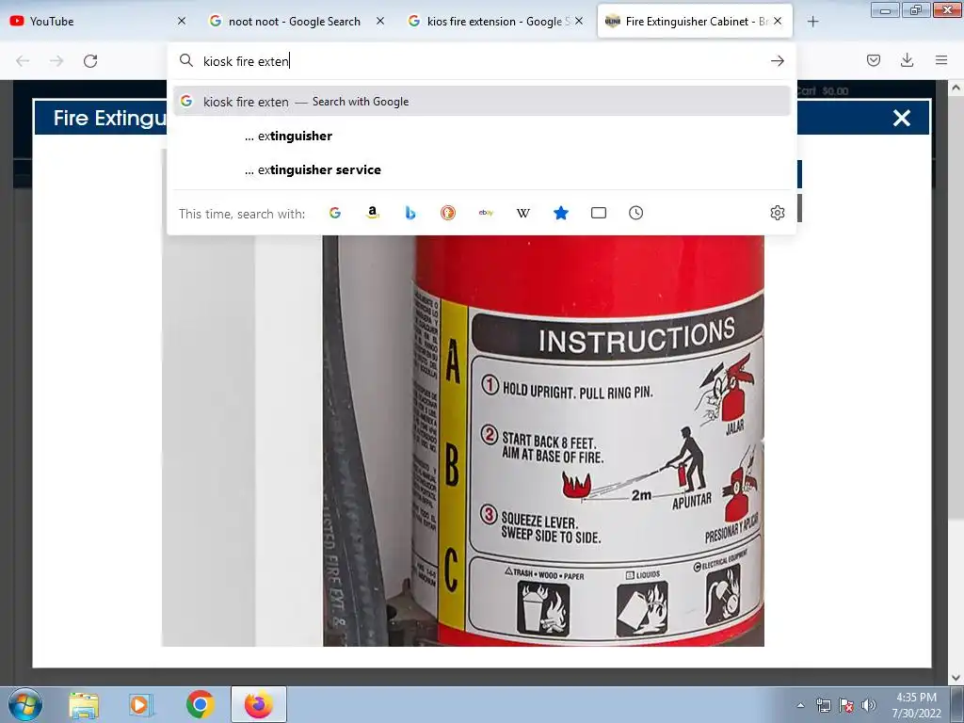Close the noot noot search tab
Screen dimensions: 964x723
pyautogui.click(x=380, y=21)
